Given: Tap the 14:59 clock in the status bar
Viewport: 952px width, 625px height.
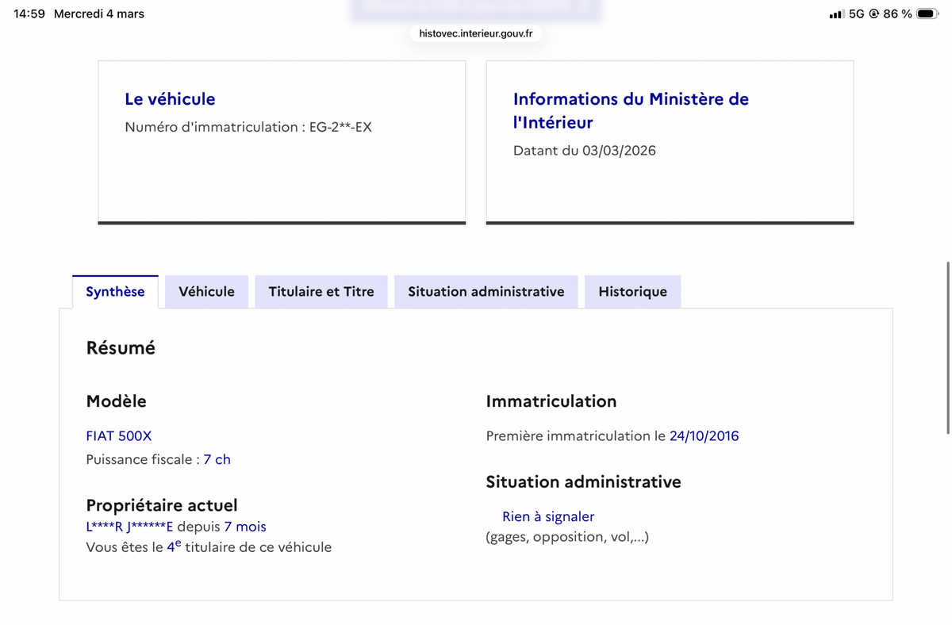Looking at the screenshot, I should [x=29, y=13].
